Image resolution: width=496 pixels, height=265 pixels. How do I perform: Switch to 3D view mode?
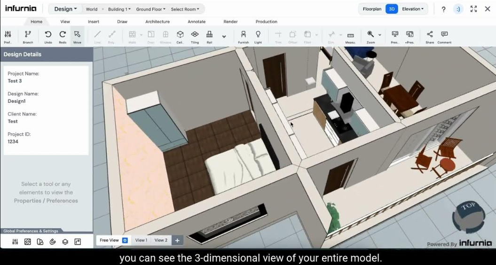392,9
